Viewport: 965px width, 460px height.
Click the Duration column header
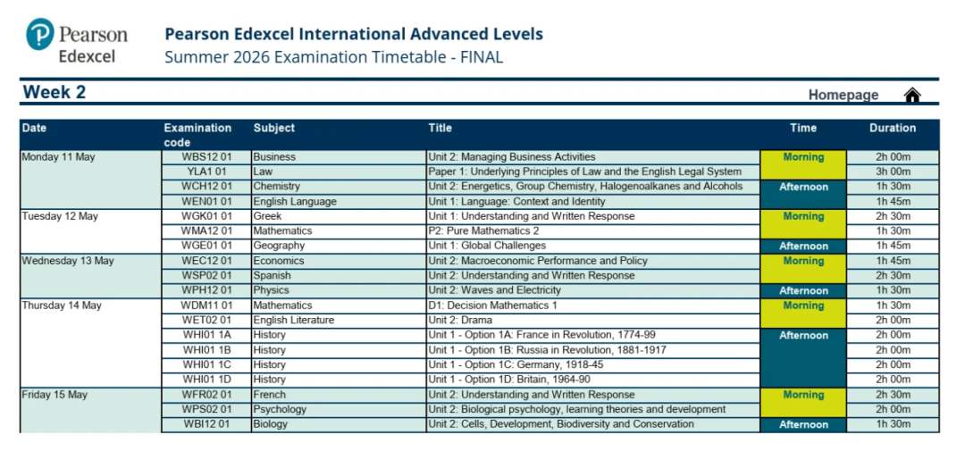[x=892, y=128]
